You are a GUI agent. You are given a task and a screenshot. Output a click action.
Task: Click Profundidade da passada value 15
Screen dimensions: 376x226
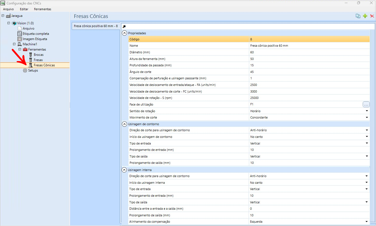coord(309,65)
